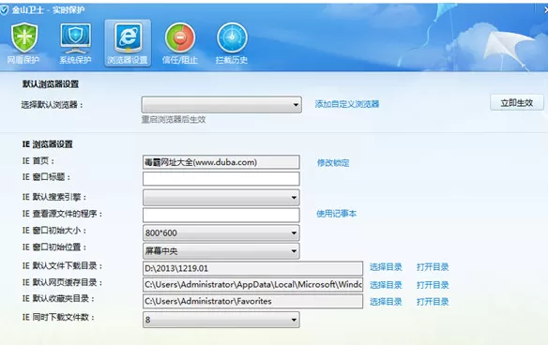
Task: Open the IE 窗口初始大小 800*600 dropdown
Action: click(x=221, y=232)
